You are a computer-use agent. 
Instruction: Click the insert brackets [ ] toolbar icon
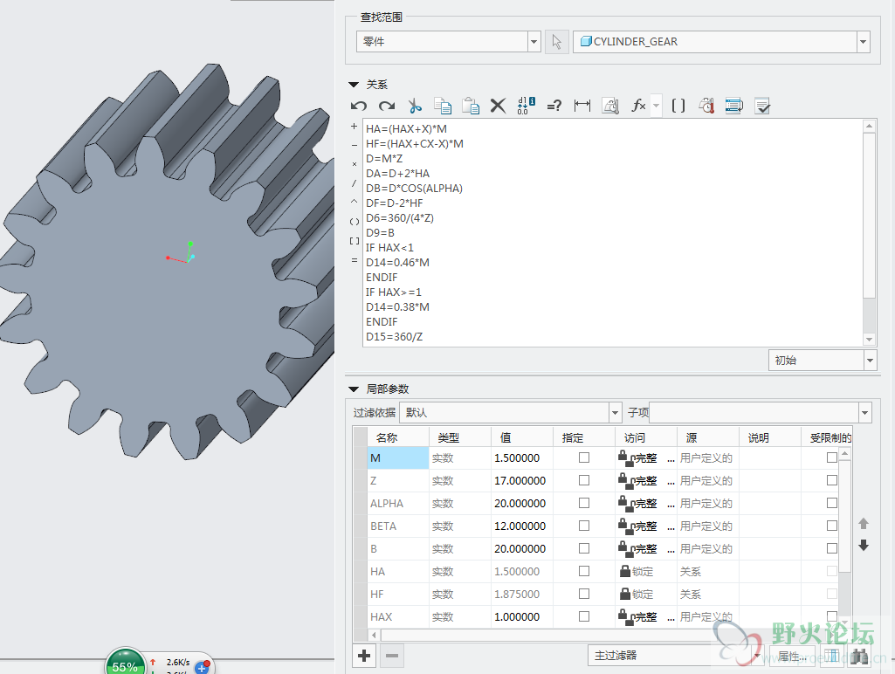[678, 106]
